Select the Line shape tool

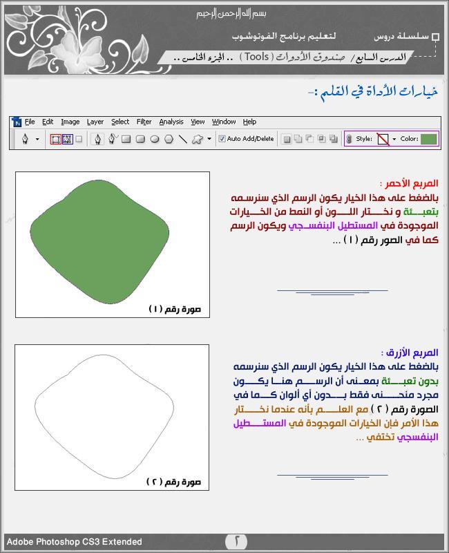(183, 139)
